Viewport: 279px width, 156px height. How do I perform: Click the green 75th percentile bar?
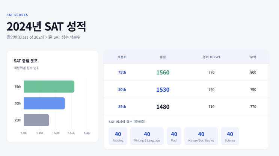49,86
